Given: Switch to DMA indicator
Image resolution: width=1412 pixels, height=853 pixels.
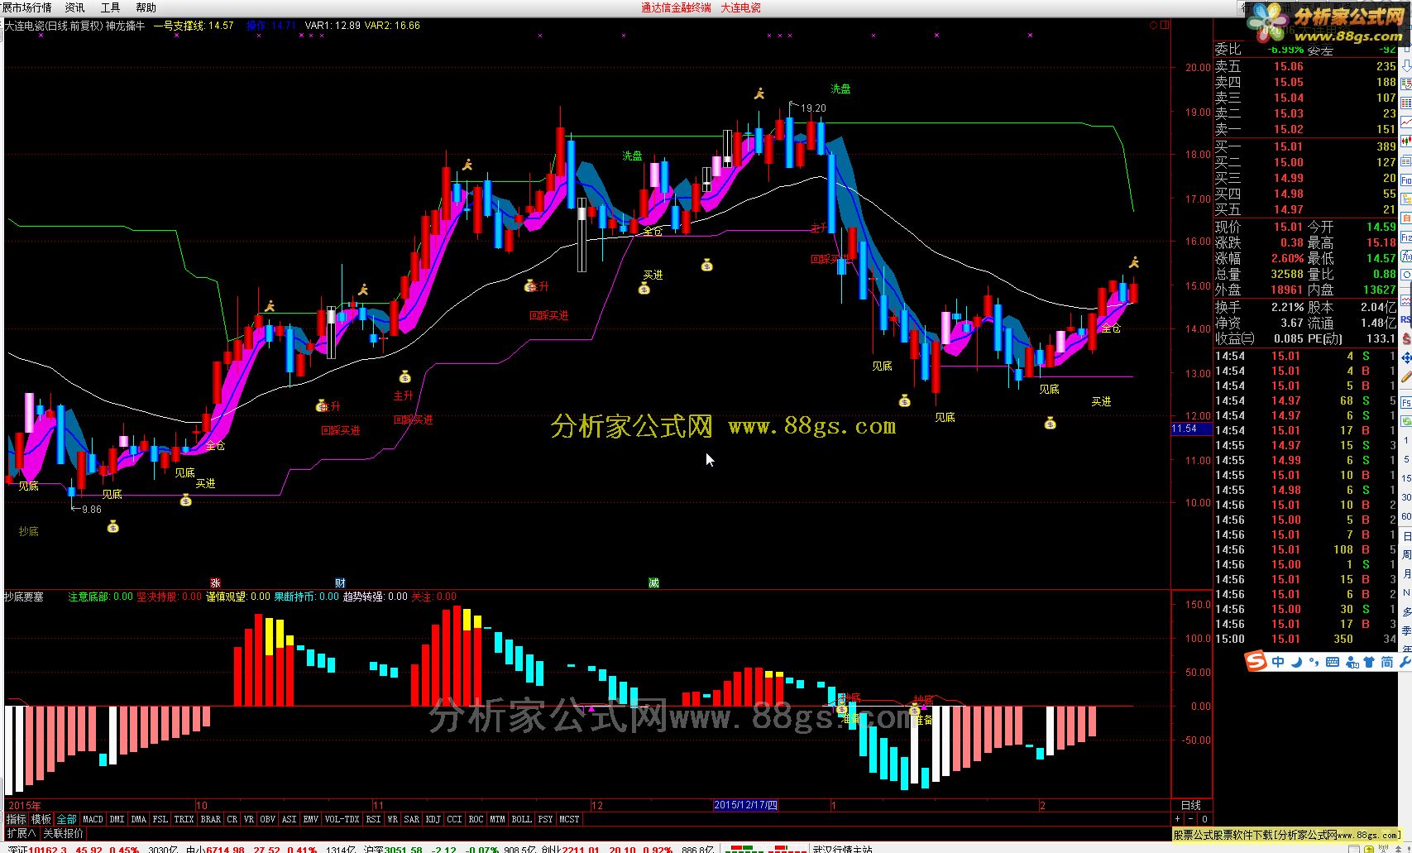Looking at the screenshot, I should pyautogui.click(x=138, y=819).
